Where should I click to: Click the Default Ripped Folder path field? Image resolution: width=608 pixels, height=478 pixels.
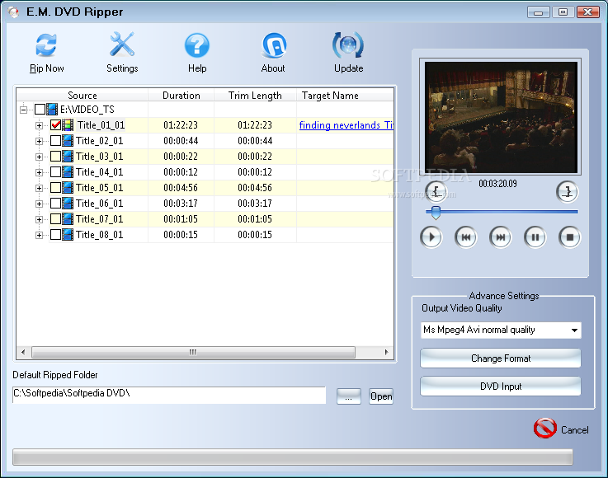[x=169, y=395]
